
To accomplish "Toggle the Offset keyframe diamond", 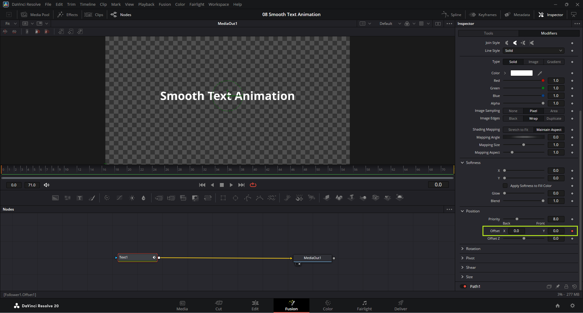I will (x=572, y=231).
